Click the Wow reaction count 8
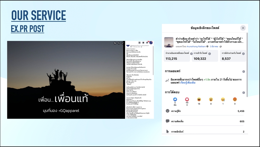Image resolution: width=260 pixels, height=147 pixels. pos(211,104)
